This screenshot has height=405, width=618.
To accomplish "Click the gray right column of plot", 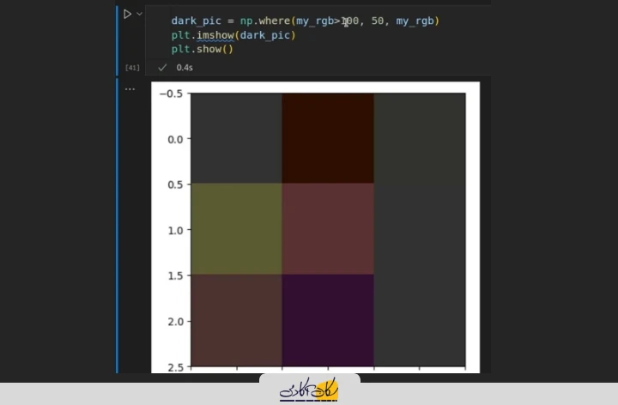I will [x=419, y=228].
